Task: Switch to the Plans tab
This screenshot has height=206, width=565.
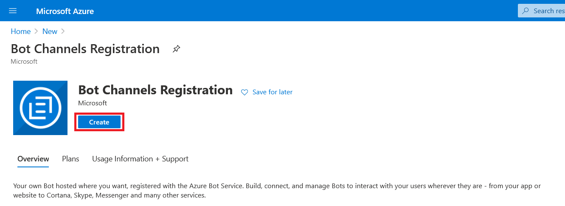Action: (70, 159)
